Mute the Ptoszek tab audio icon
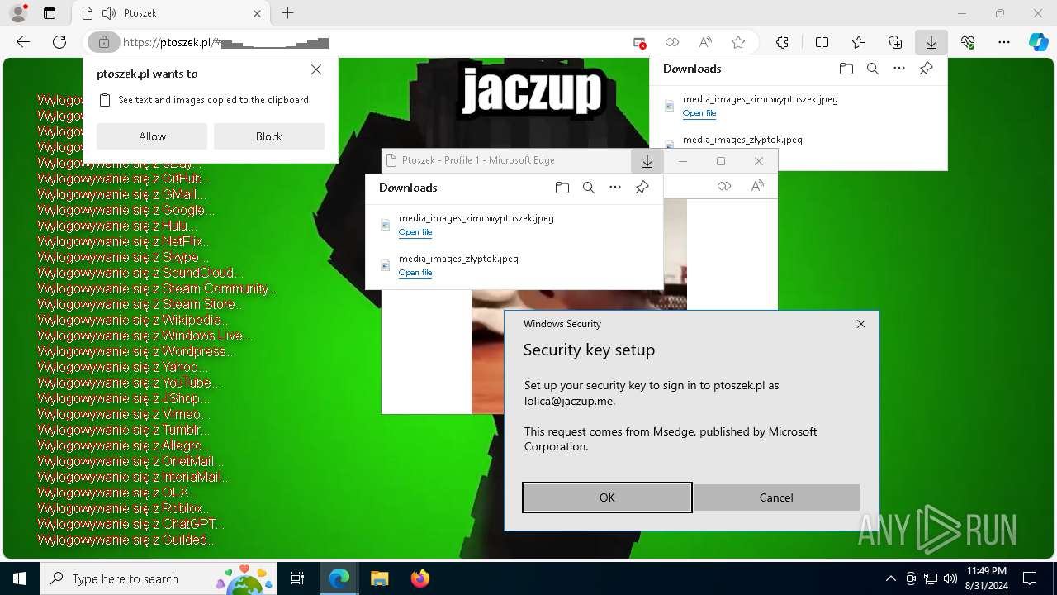This screenshot has width=1057, height=595. click(x=109, y=13)
